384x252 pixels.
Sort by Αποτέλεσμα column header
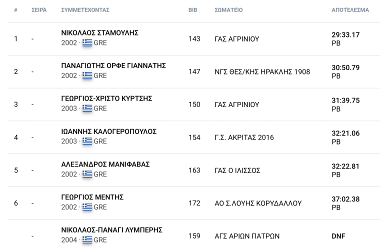pos(350,10)
